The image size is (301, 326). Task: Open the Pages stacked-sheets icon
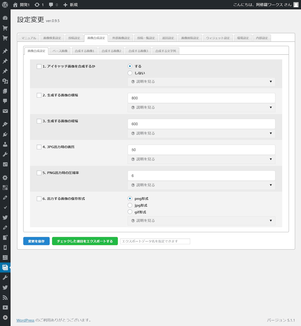click(5, 91)
